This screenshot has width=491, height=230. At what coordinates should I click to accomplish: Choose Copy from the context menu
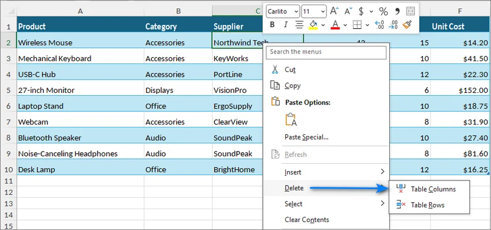(x=326, y=85)
